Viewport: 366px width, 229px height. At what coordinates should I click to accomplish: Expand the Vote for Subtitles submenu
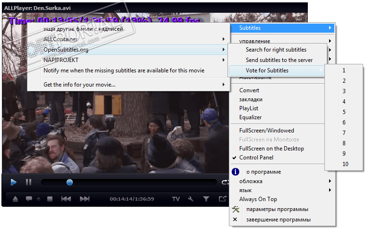277,70
